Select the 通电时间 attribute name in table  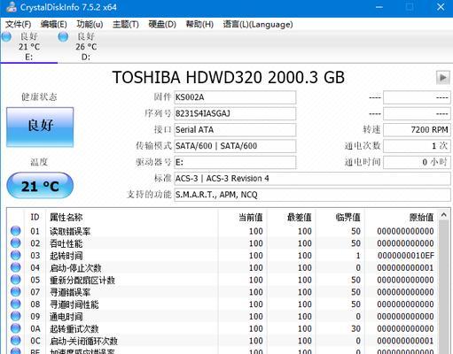(x=66, y=317)
